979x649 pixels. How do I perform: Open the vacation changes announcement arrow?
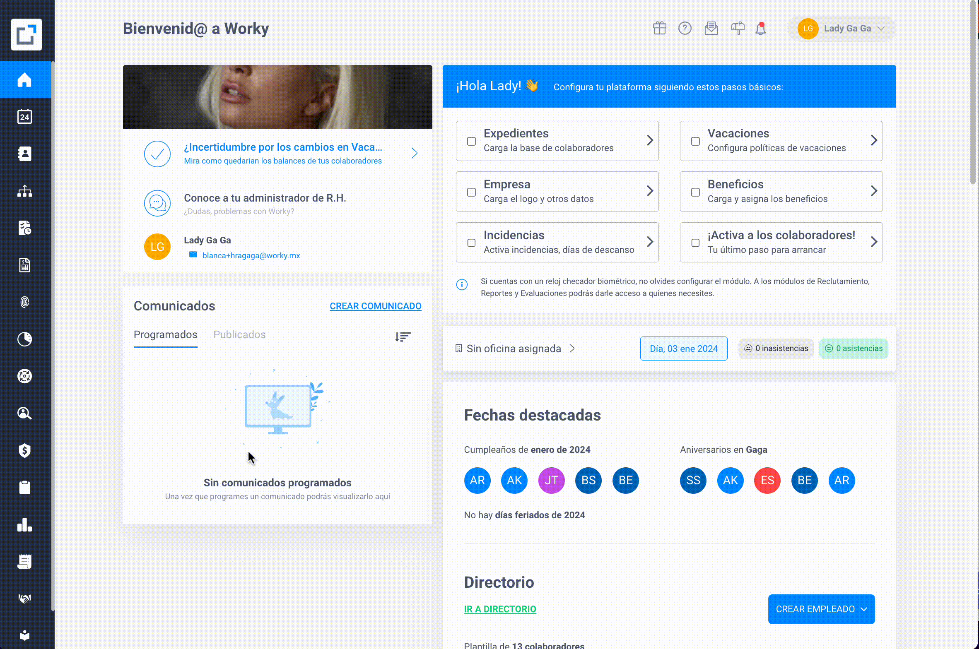pos(414,153)
